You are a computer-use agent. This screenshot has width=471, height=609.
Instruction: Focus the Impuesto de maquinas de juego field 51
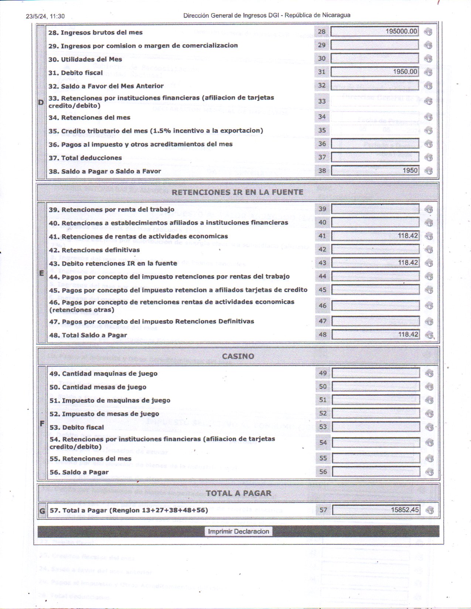[x=376, y=400]
